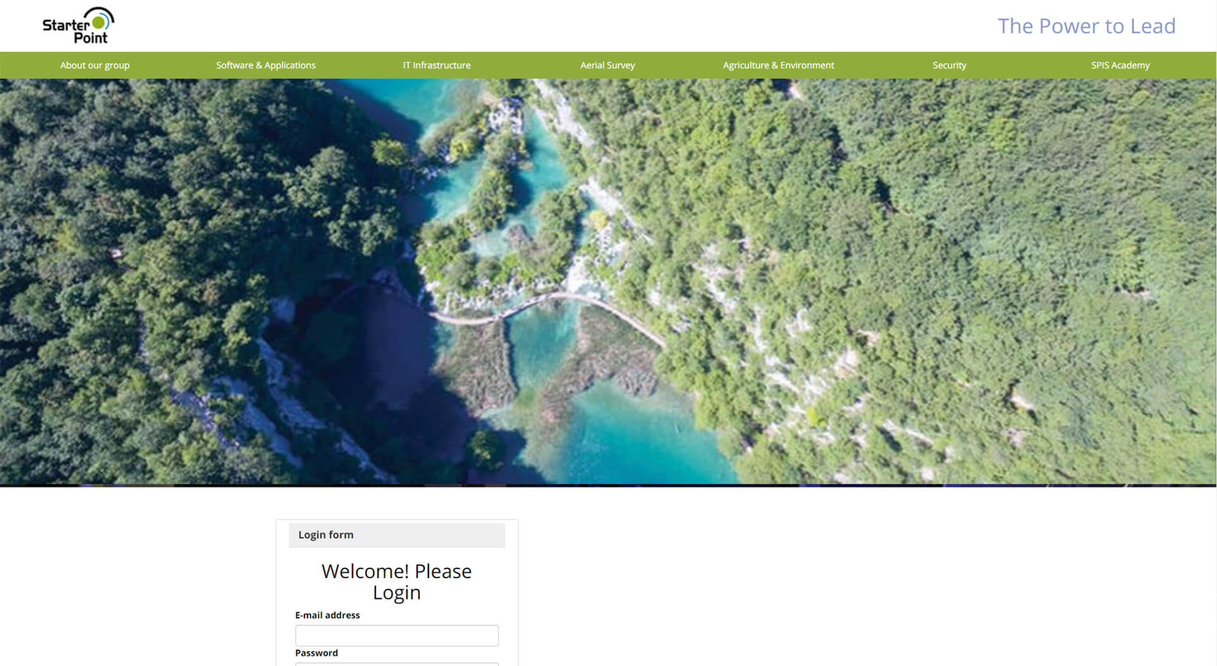The width and height of the screenshot is (1217, 666).
Task: Go to the Aerial Survey section
Action: 608,65
